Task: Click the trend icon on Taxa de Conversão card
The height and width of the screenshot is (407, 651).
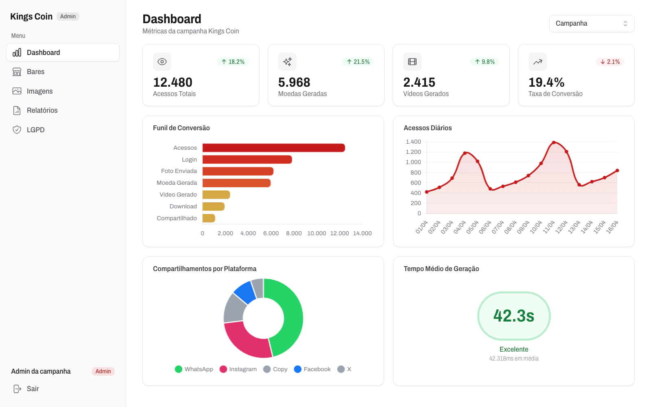Action: click(537, 62)
